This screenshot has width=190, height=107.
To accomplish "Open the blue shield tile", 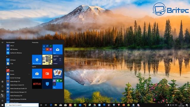I will point(47,84).
